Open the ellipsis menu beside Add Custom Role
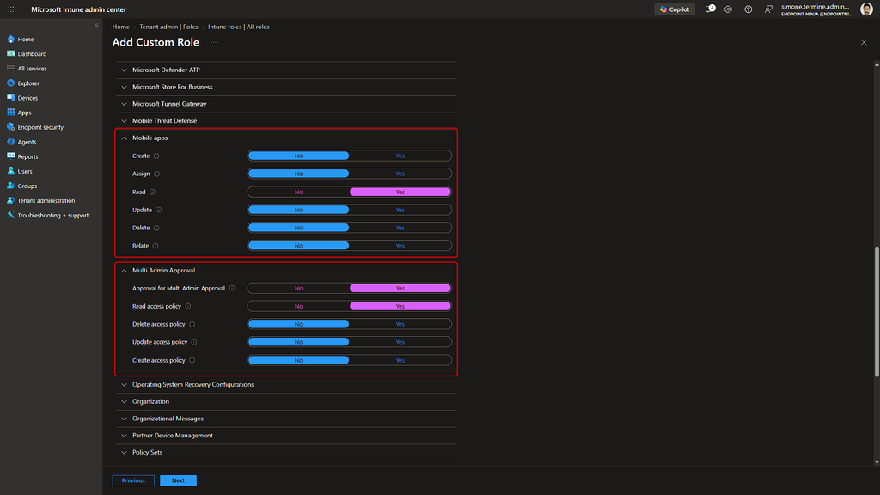The width and height of the screenshot is (880, 495). point(213,43)
